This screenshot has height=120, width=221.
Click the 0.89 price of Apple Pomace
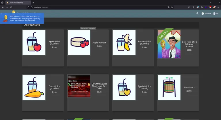[99, 46]
